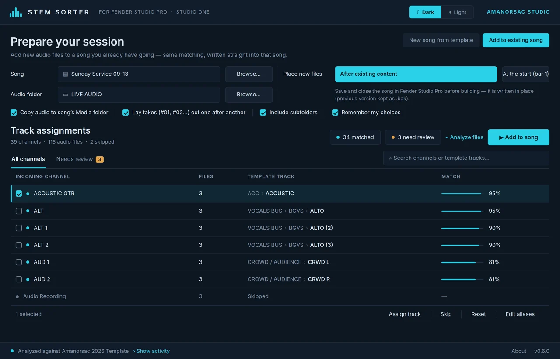
Task: Click the search magnifier icon in channel search
Action: pos(390,158)
